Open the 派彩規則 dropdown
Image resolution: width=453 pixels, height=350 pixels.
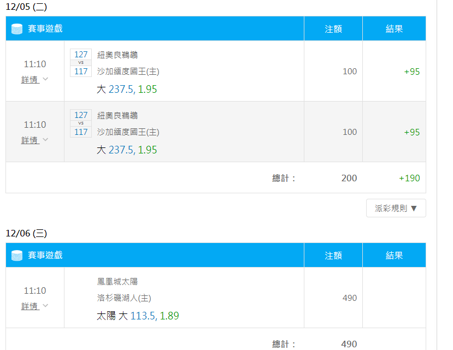(396, 208)
